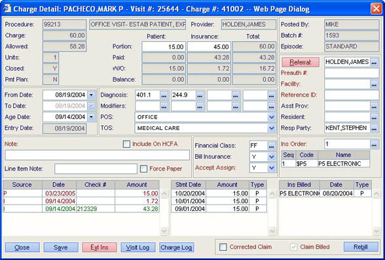Click the red Referral button
The image size is (385, 260).
301,62
